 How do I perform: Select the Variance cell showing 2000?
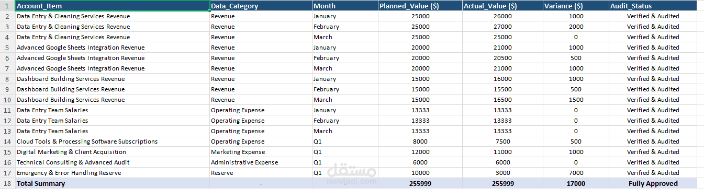tap(576, 27)
